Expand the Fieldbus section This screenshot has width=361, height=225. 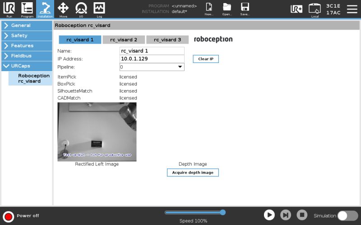coord(27,56)
